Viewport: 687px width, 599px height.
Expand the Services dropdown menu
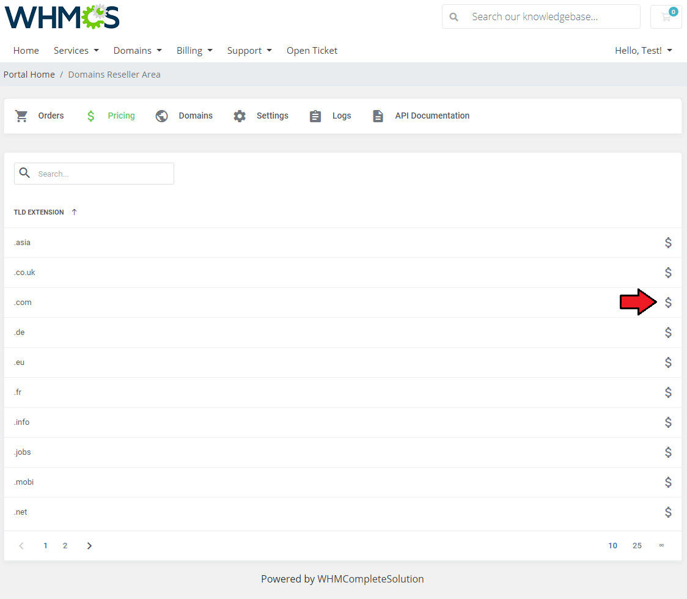click(x=76, y=50)
